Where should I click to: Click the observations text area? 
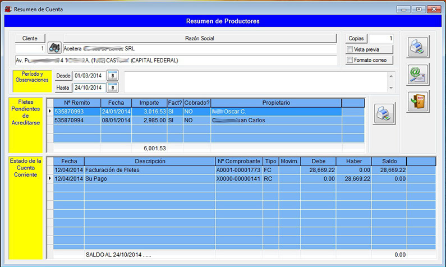255,81
